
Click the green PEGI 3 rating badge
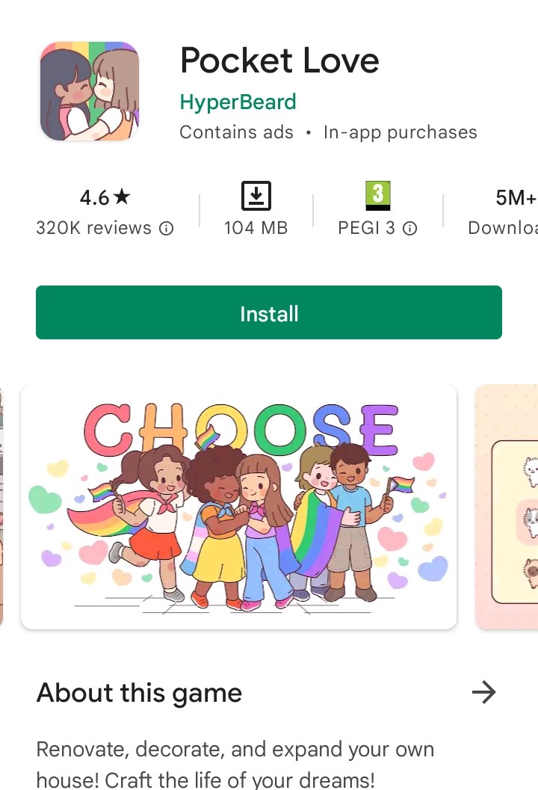(378, 196)
